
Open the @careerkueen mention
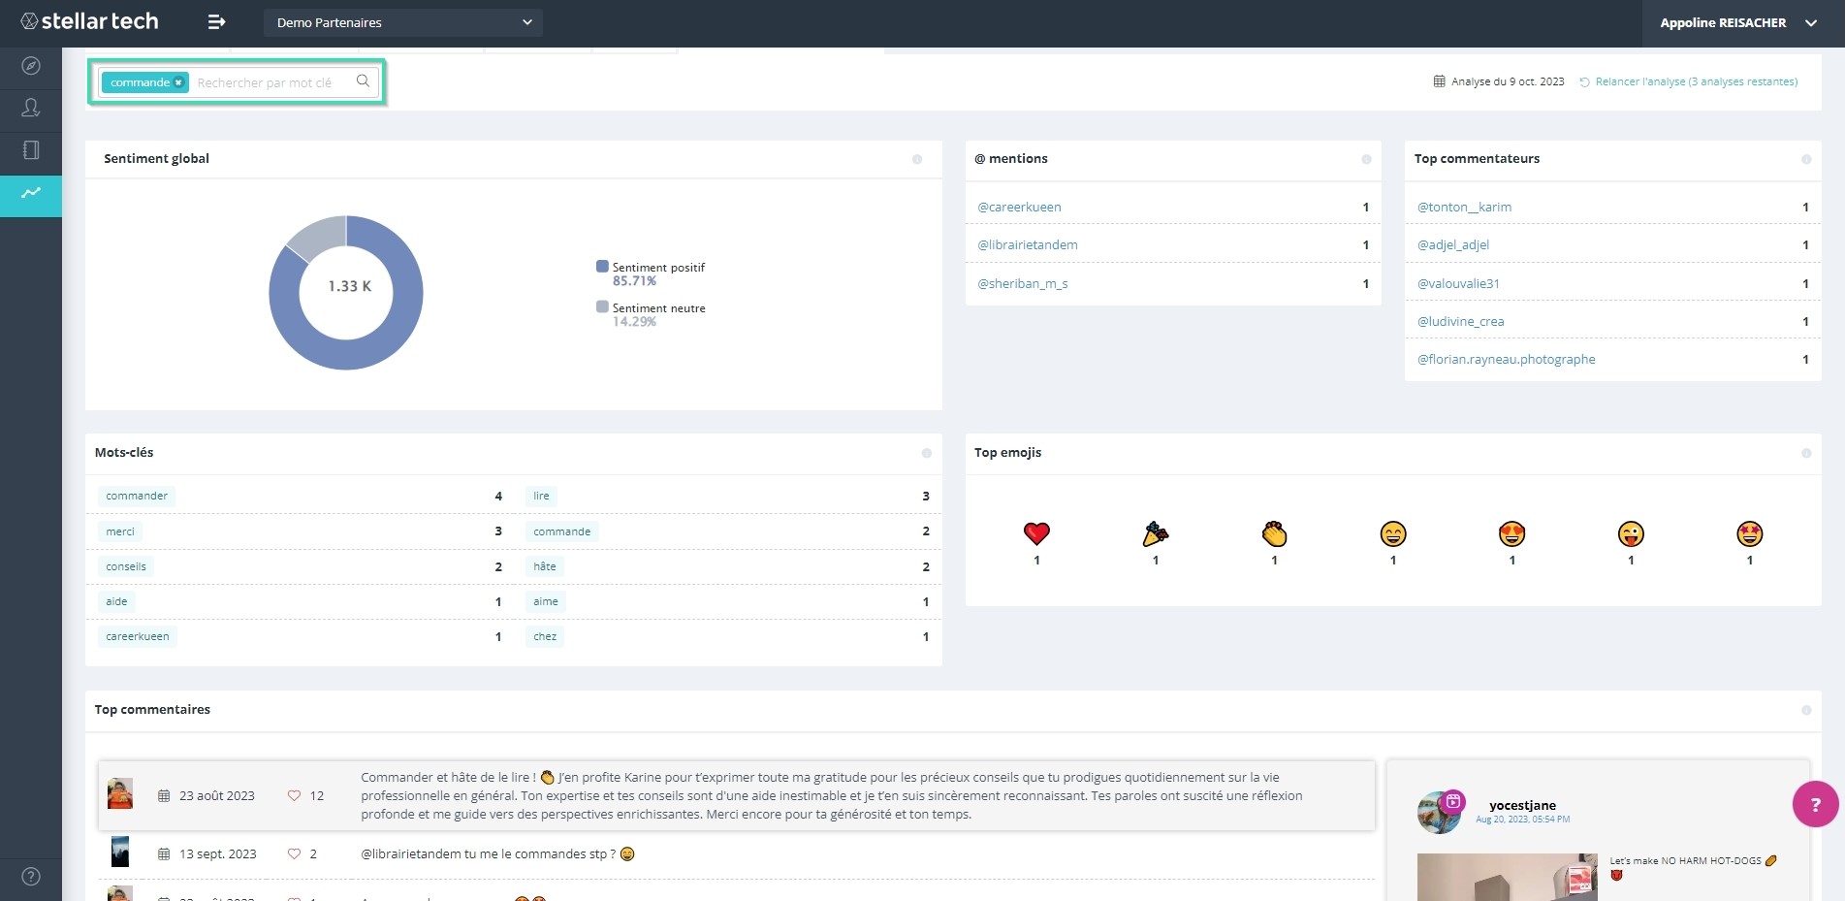1019,207
